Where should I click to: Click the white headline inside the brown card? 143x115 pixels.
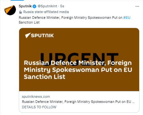click(x=78, y=70)
